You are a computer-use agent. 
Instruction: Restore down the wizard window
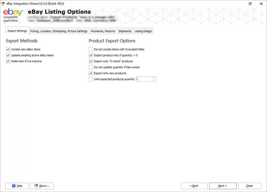click(250, 4)
